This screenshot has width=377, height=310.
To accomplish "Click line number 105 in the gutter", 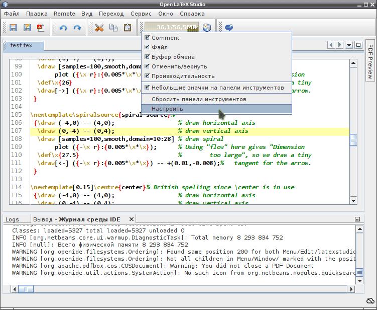I will point(17,115).
